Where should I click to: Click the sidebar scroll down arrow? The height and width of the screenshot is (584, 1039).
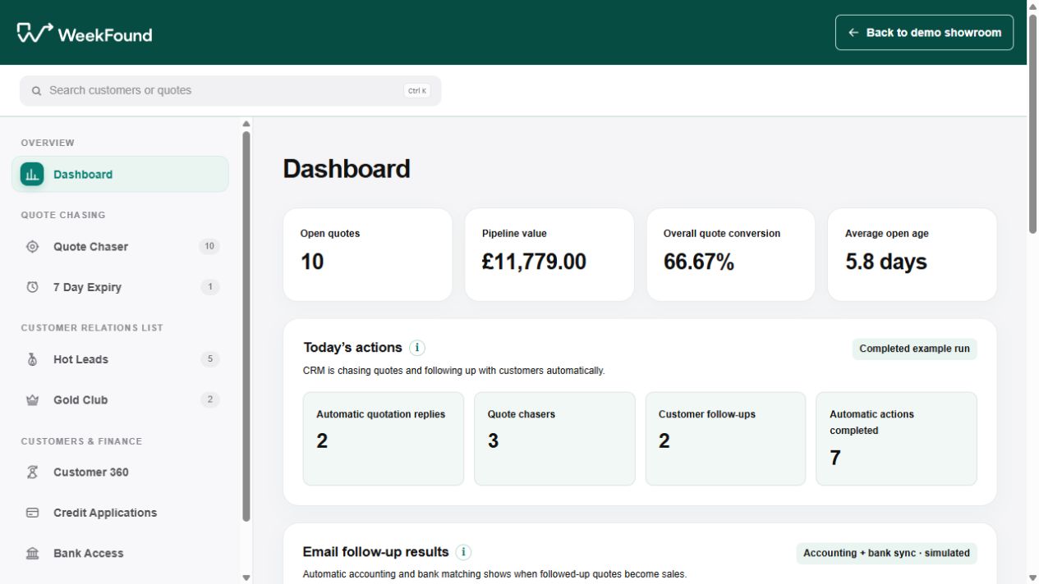pos(246,577)
